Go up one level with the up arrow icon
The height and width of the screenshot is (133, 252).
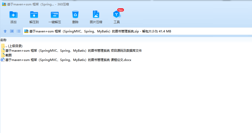5,31
